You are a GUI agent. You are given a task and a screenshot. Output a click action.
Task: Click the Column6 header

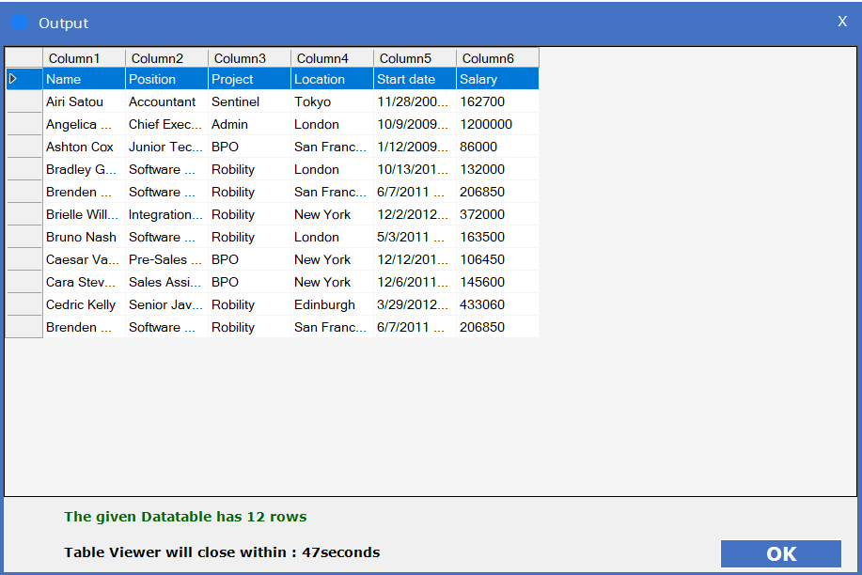497,58
